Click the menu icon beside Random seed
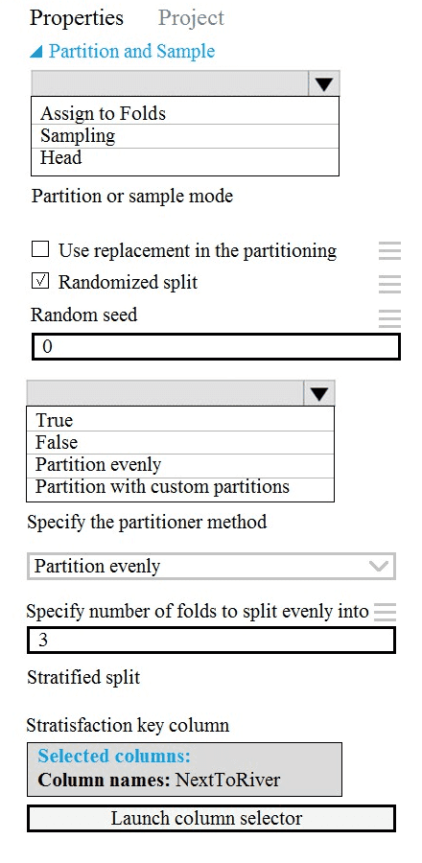 tap(389, 318)
